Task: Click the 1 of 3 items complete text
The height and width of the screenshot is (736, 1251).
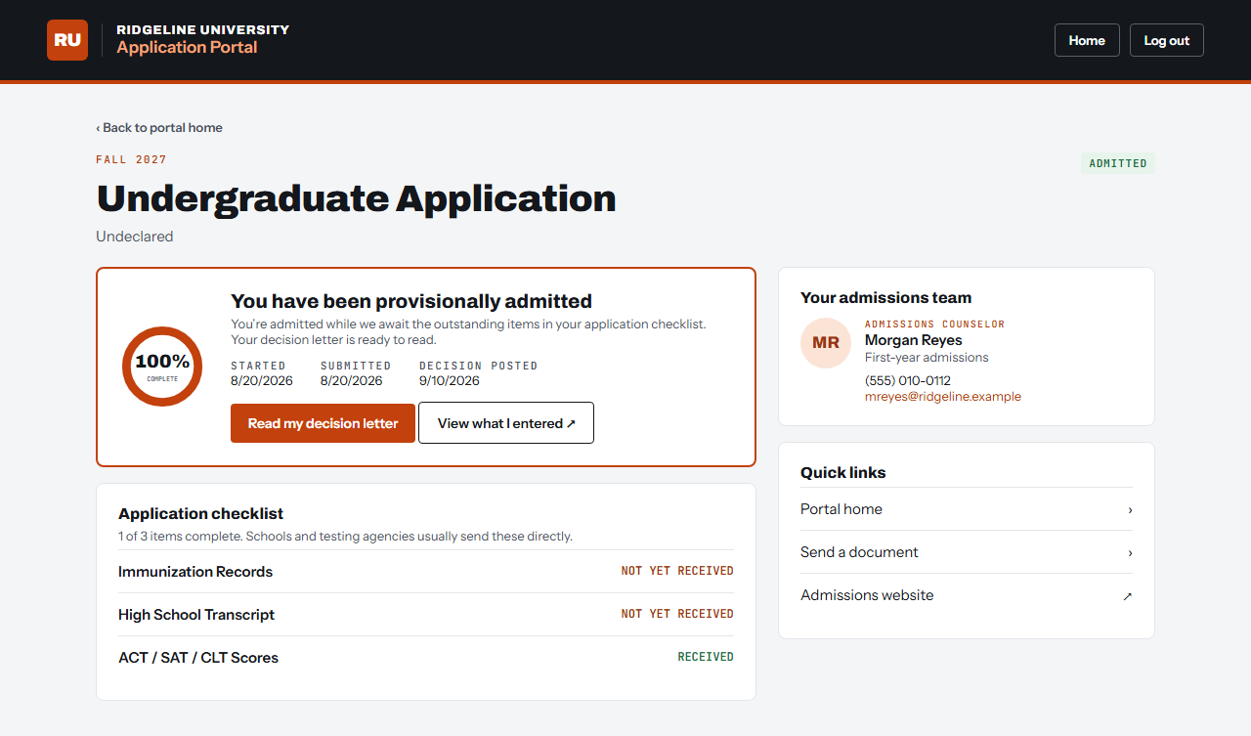Action: pyautogui.click(x=181, y=537)
